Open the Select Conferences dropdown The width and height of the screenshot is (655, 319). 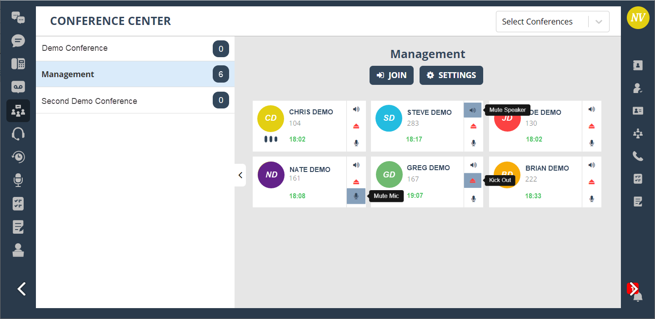tap(552, 22)
